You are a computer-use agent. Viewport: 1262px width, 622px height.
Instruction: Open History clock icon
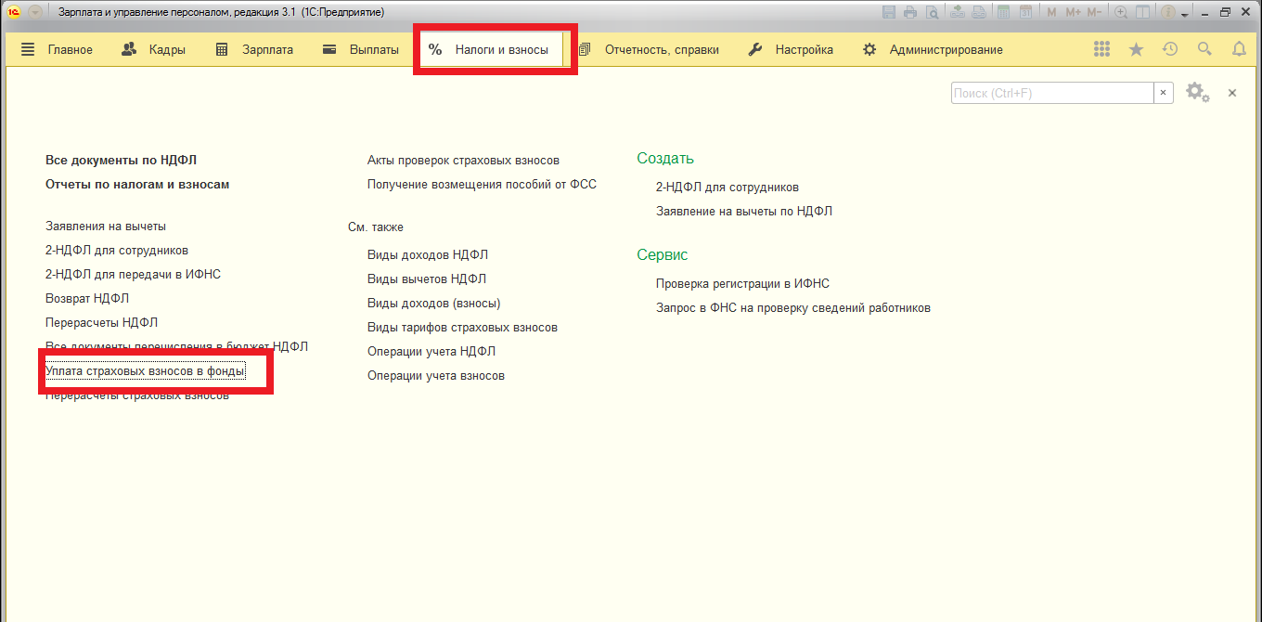(1170, 49)
